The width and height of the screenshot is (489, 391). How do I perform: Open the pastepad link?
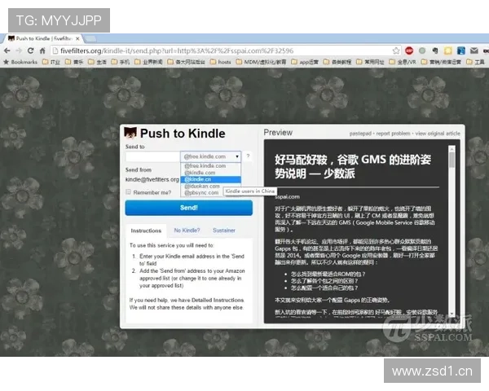360,134
